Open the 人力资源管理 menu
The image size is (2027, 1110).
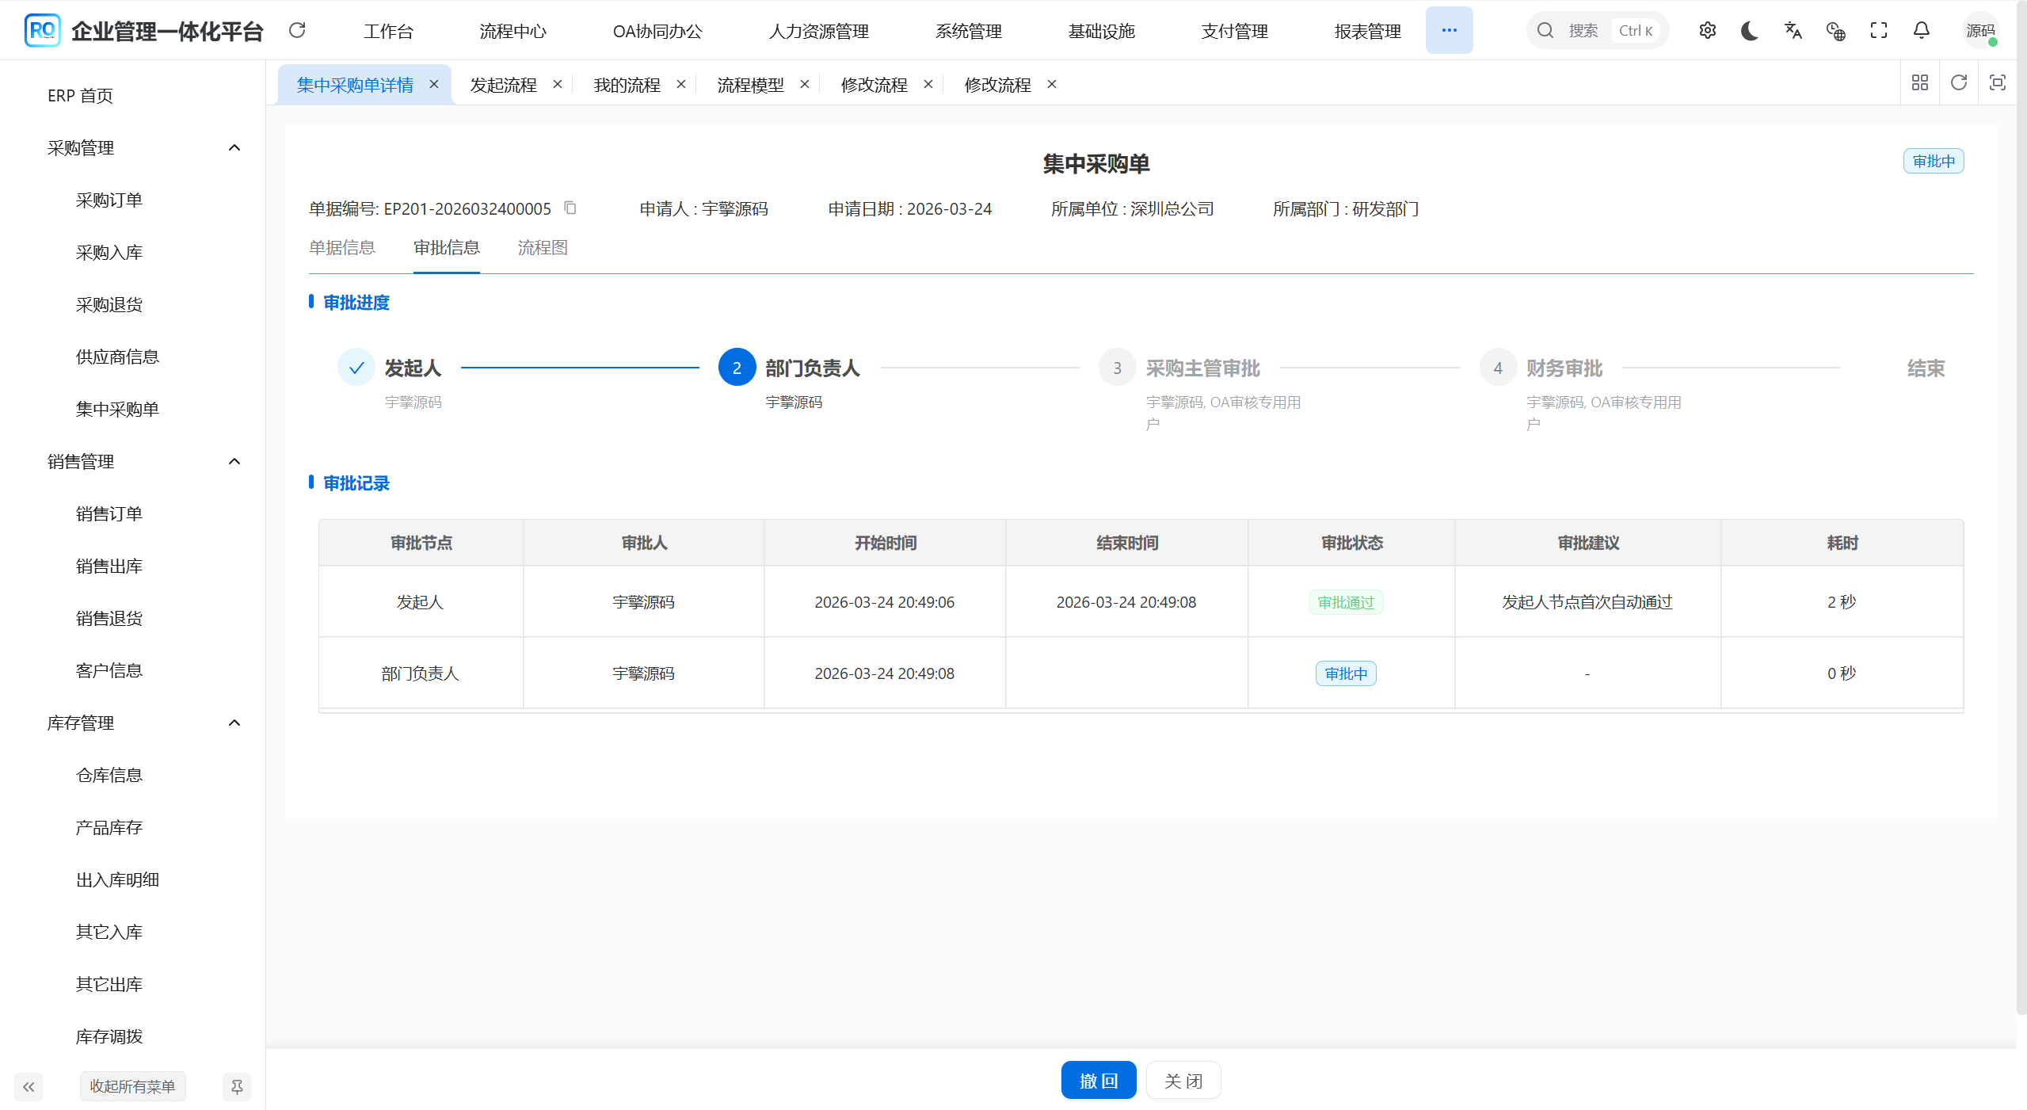[x=817, y=32]
